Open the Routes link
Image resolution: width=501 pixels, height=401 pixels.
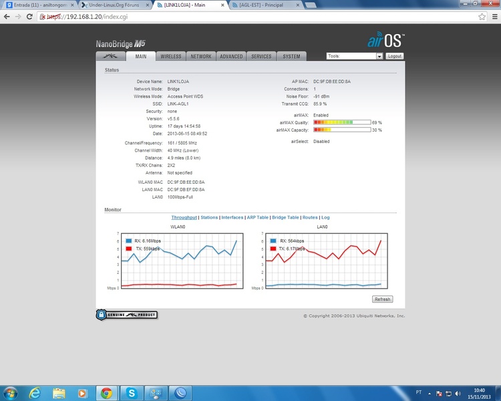[x=310, y=217]
